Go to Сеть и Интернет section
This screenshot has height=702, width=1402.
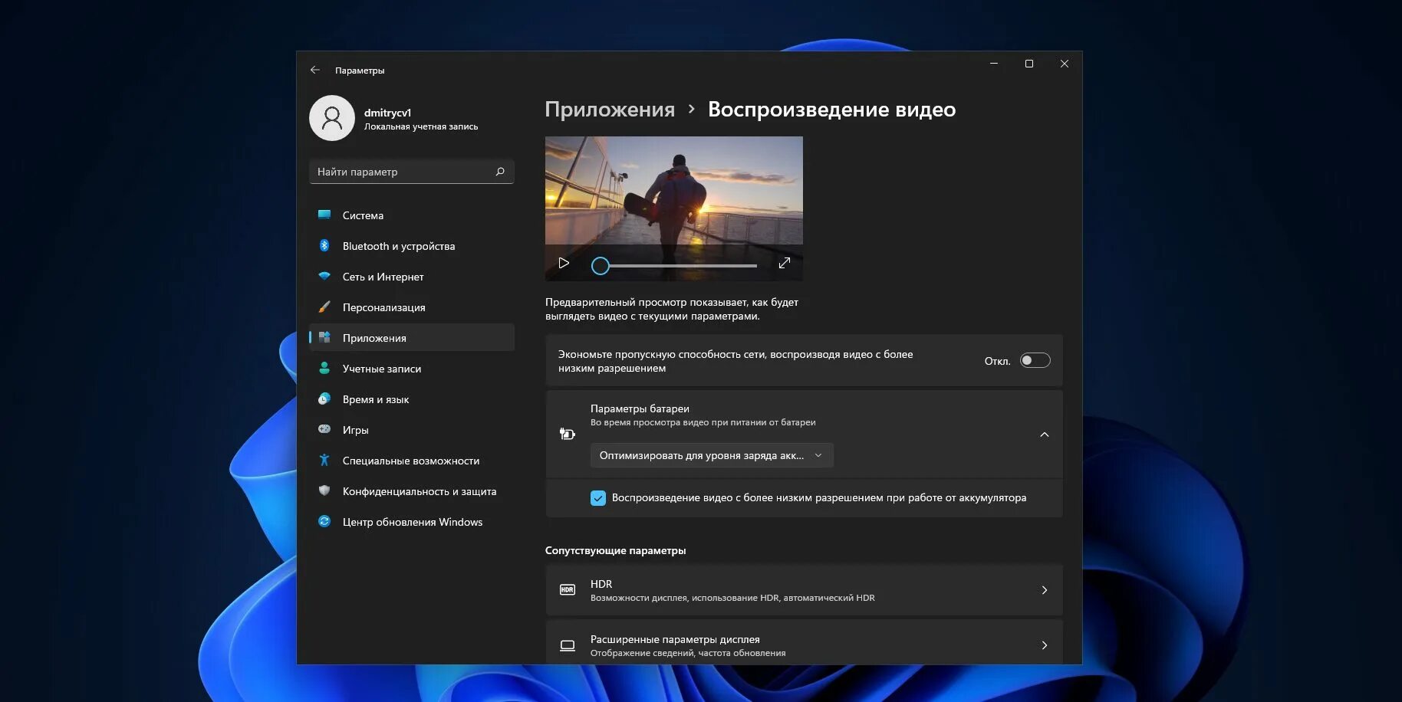click(x=412, y=277)
